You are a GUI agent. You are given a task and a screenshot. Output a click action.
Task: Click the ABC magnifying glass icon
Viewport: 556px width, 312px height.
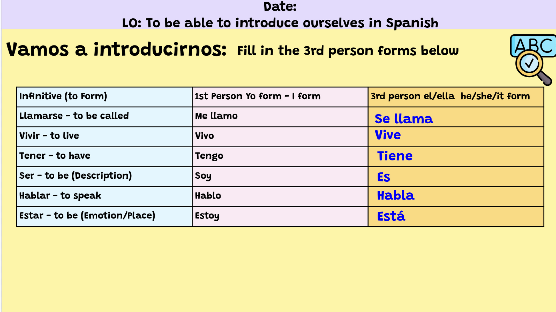(x=533, y=60)
